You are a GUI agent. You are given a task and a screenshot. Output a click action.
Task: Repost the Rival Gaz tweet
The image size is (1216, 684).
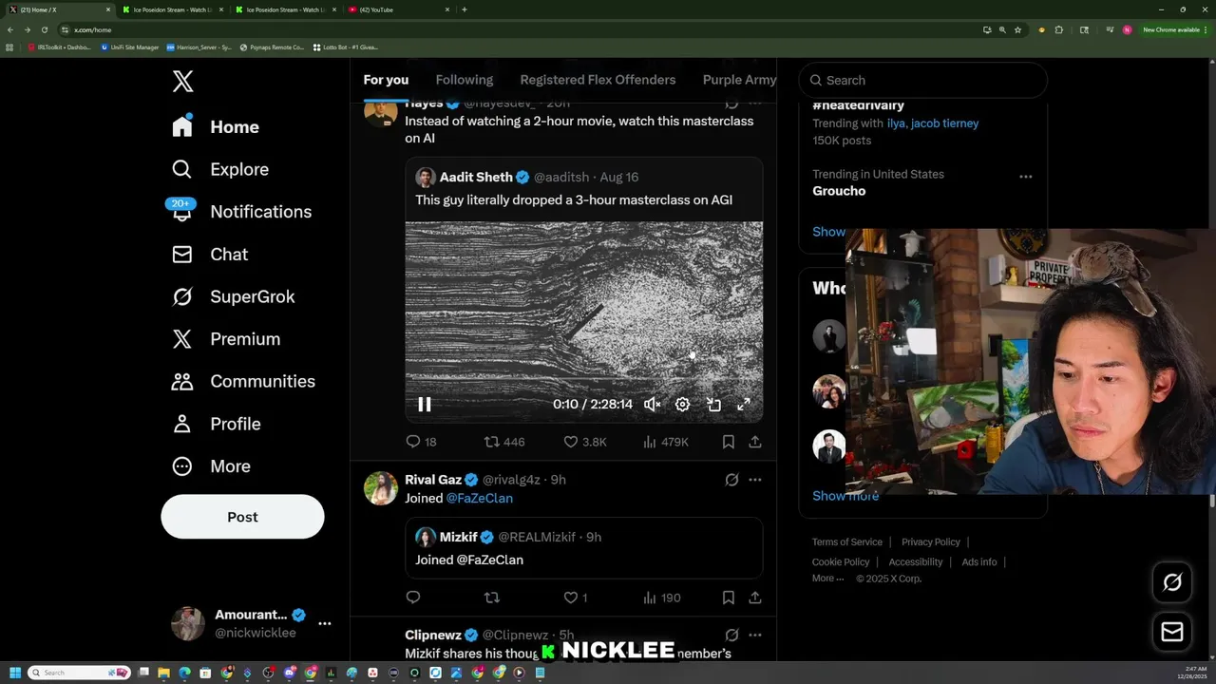(492, 598)
